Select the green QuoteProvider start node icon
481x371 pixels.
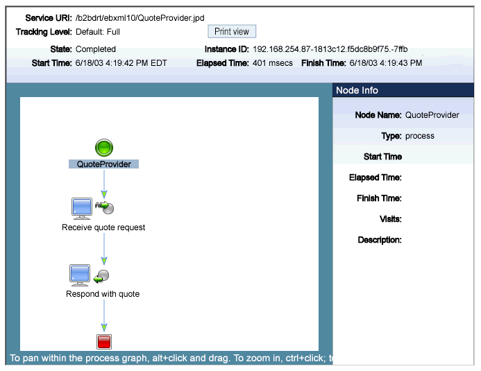point(104,148)
